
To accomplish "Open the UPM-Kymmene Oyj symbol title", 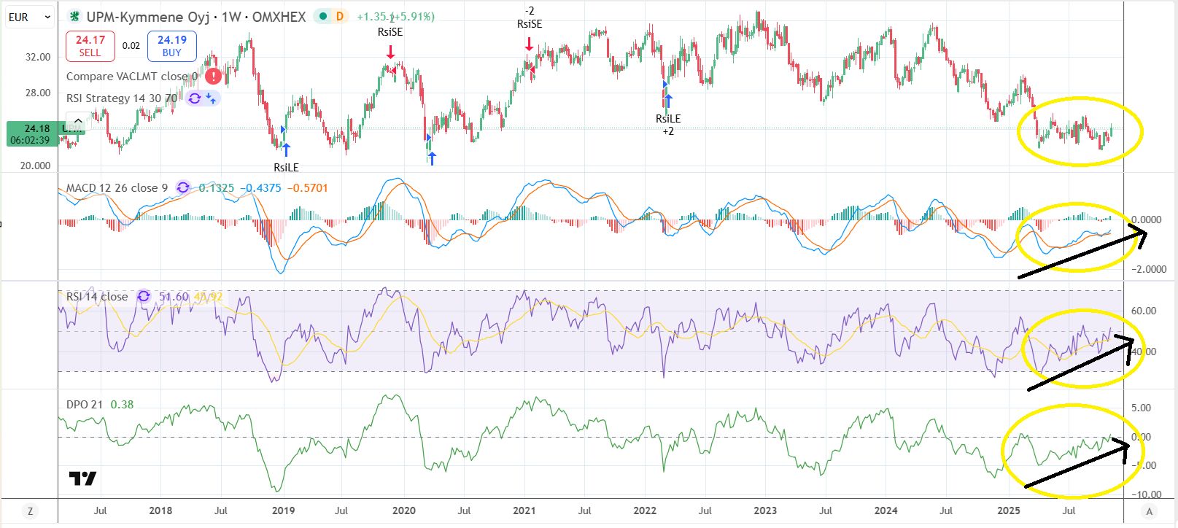I will [195, 16].
